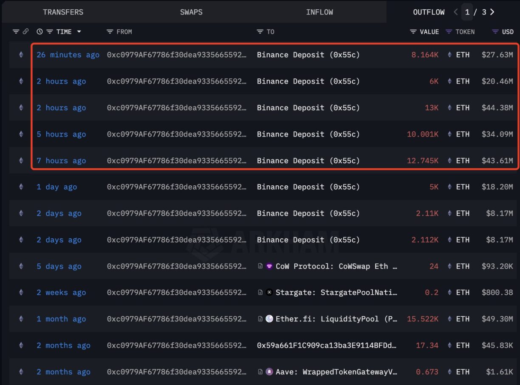Click the link icon in the table header
The width and height of the screenshot is (520, 385).
(26, 31)
